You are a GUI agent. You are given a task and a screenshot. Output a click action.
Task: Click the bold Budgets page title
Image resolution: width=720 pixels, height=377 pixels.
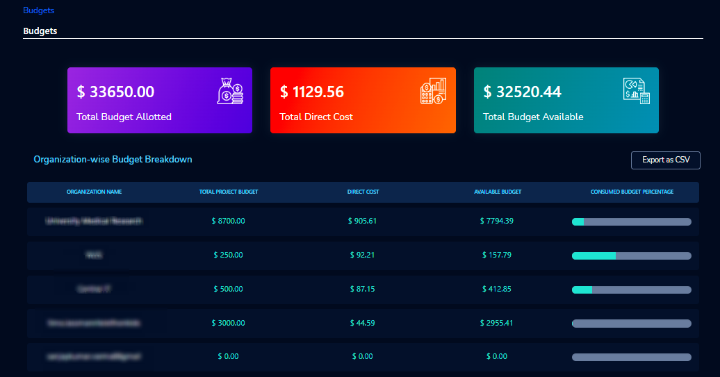(40, 31)
